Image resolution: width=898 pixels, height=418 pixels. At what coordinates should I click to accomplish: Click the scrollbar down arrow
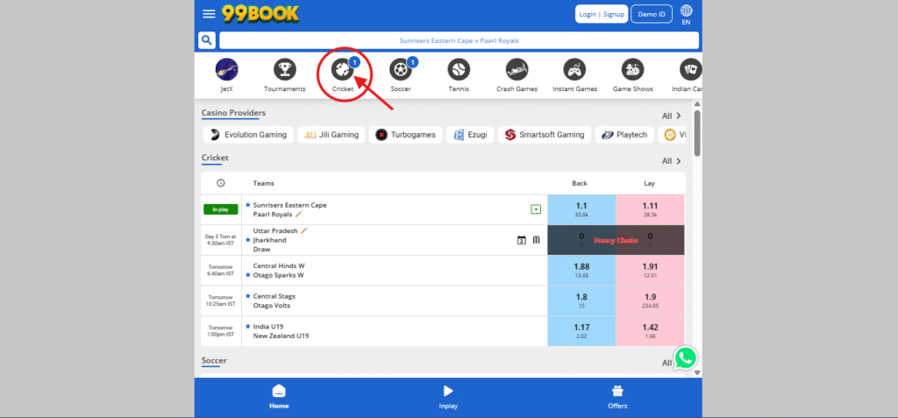coord(697,372)
